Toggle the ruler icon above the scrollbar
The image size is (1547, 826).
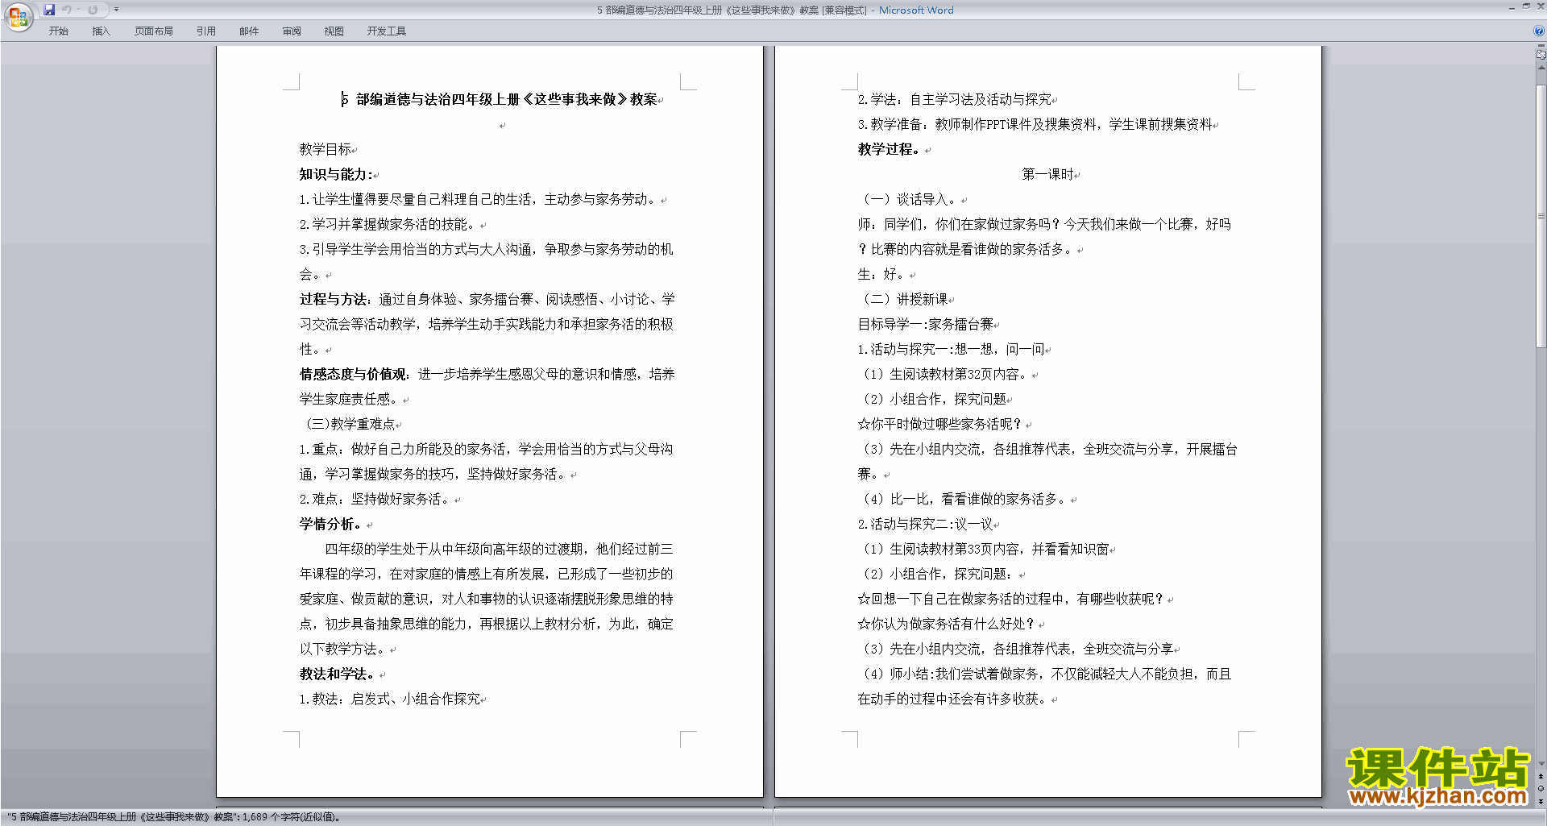[1541, 55]
